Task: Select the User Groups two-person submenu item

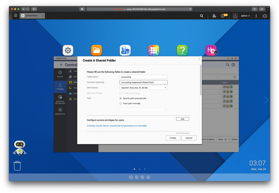Action: pyautogui.click(x=73, y=77)
